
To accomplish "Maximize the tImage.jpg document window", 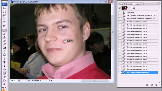I will pyautogui.click(x=106, y=2).
